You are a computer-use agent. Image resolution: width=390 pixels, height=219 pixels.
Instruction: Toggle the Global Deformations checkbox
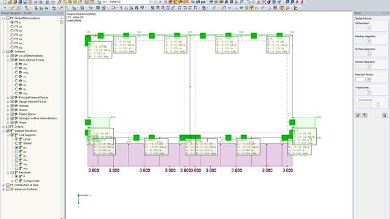tap(8, 18)
